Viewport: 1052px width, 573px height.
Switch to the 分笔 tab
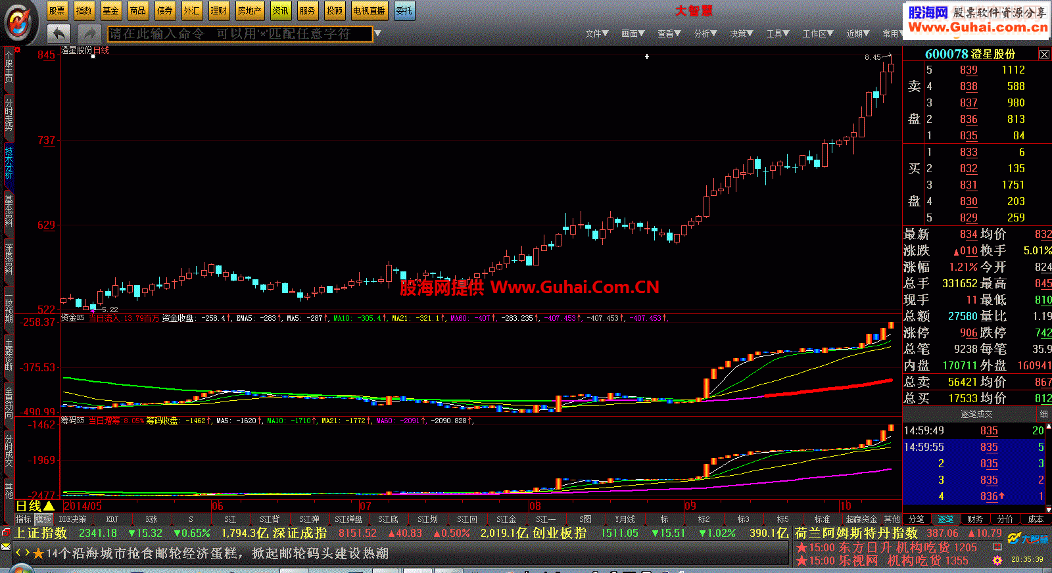coord(917,519)
